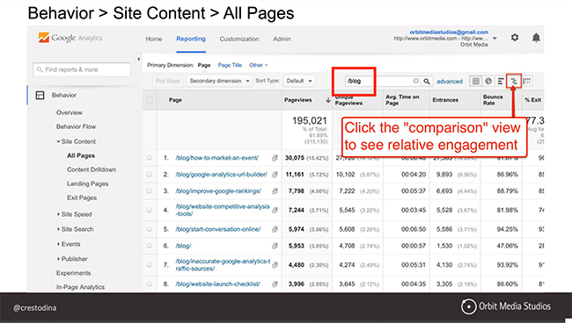Switch to the pivot table view icon
The width and height of the screenshot is (572, 323).
point(527,81)
